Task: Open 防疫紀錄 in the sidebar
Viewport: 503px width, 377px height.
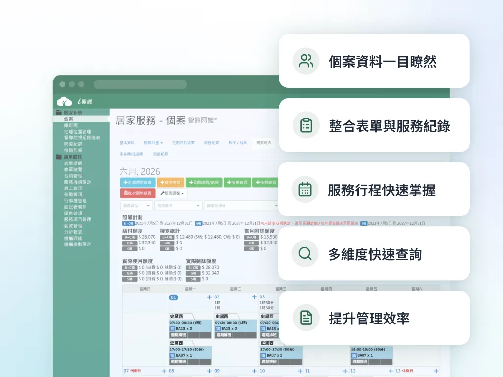Action: click(x=73, y=144)
